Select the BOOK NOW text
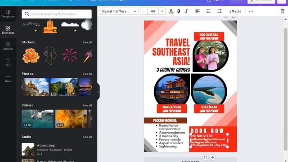This screenshot has height=162, width=288. pyautogui.click(x=207, y=131)
